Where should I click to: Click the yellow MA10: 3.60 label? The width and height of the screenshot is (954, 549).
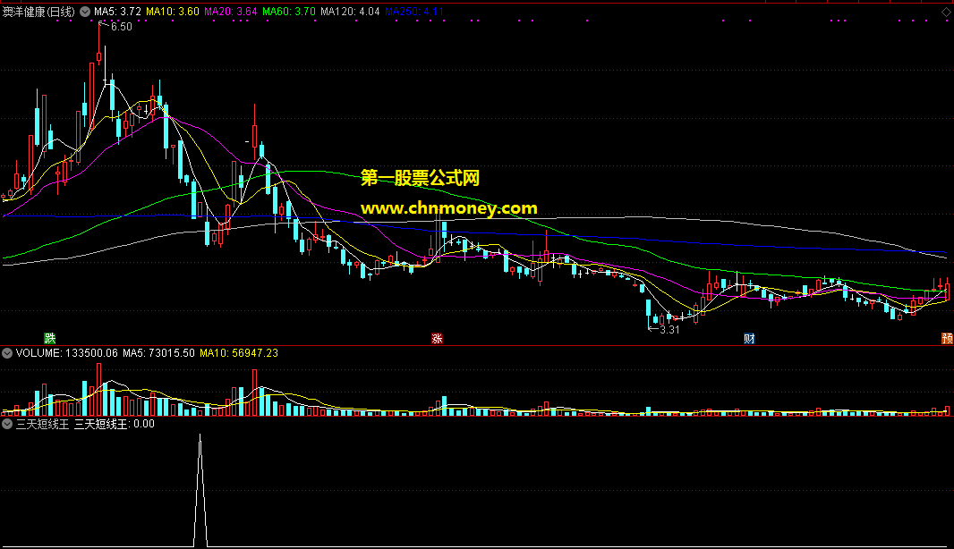click(173, 12)
